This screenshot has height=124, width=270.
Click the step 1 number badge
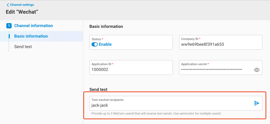pyautogui.click(x=9, y=26)
